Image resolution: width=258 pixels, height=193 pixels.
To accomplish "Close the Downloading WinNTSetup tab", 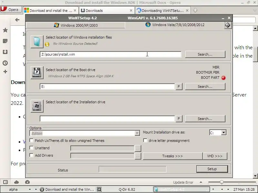I will tap(187, 11).
